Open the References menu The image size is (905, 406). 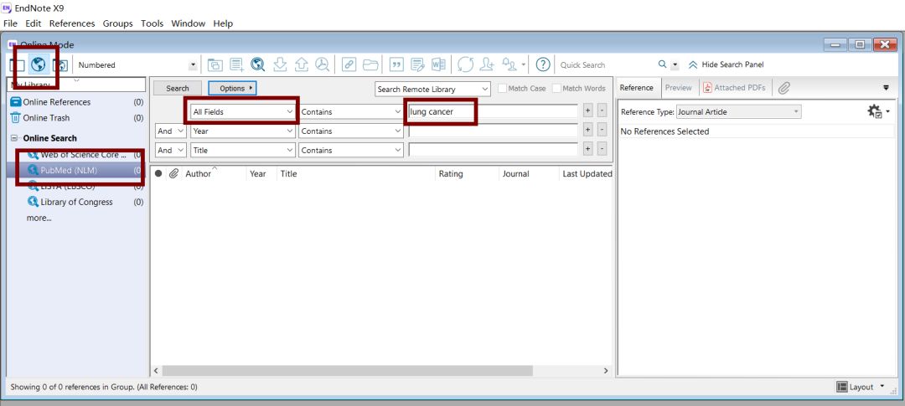pos(72,23)
